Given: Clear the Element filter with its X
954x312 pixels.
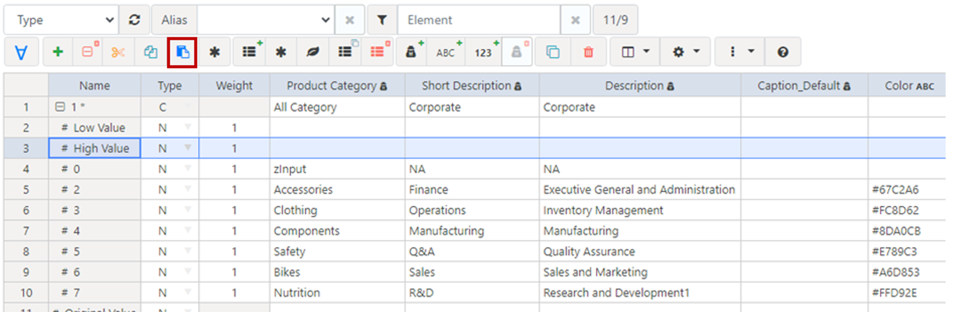Looking at the screenshot, I should 575,20.
